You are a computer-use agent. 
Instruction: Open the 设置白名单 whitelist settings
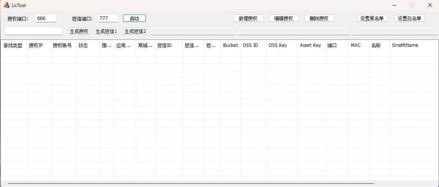[x=409, y=18]
